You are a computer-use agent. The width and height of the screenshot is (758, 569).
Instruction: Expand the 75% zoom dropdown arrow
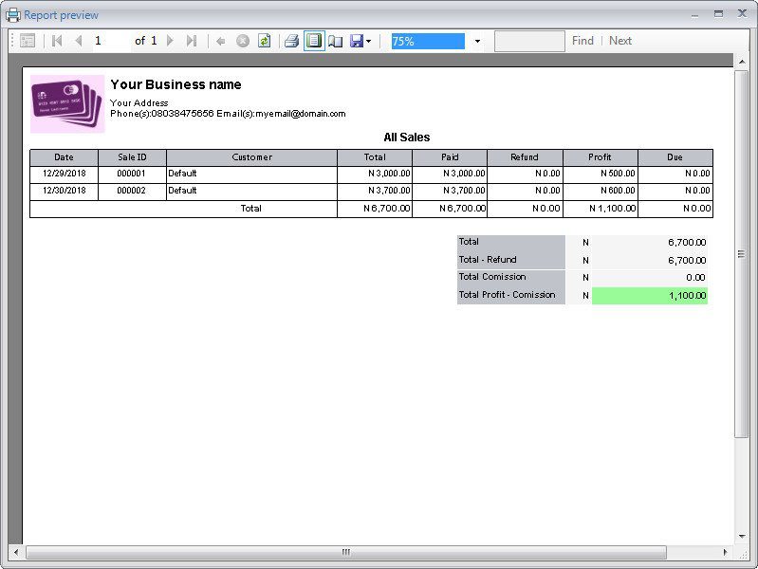(477, 42)
